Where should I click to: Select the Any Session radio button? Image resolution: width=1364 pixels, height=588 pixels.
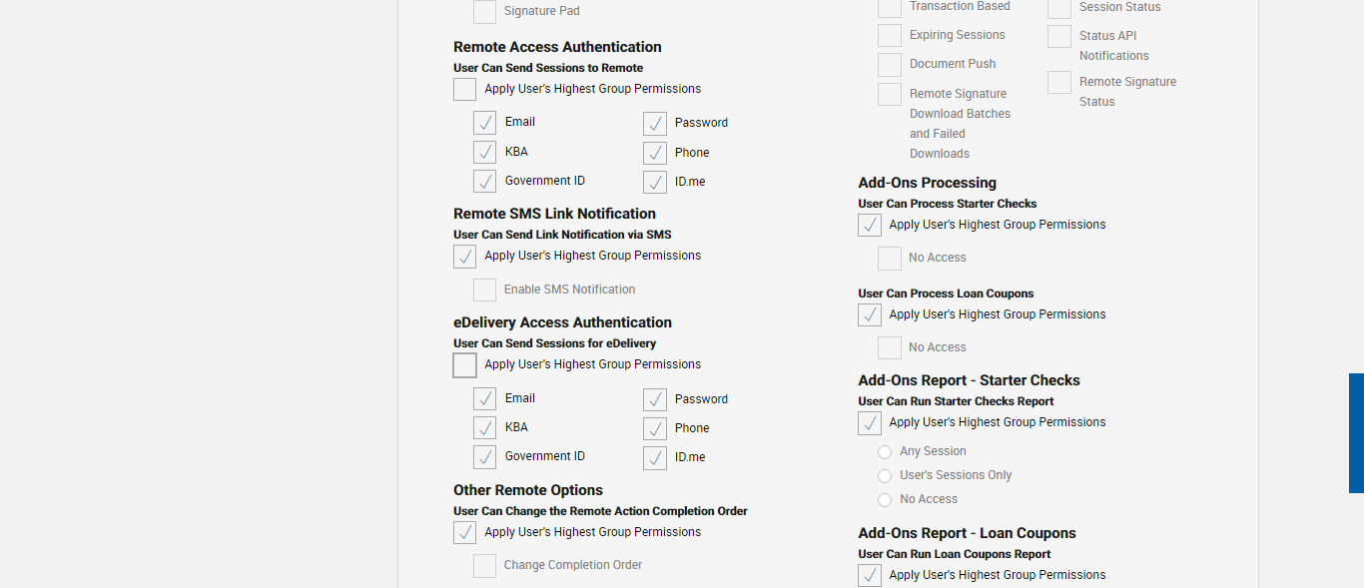[x=885, y=452]
